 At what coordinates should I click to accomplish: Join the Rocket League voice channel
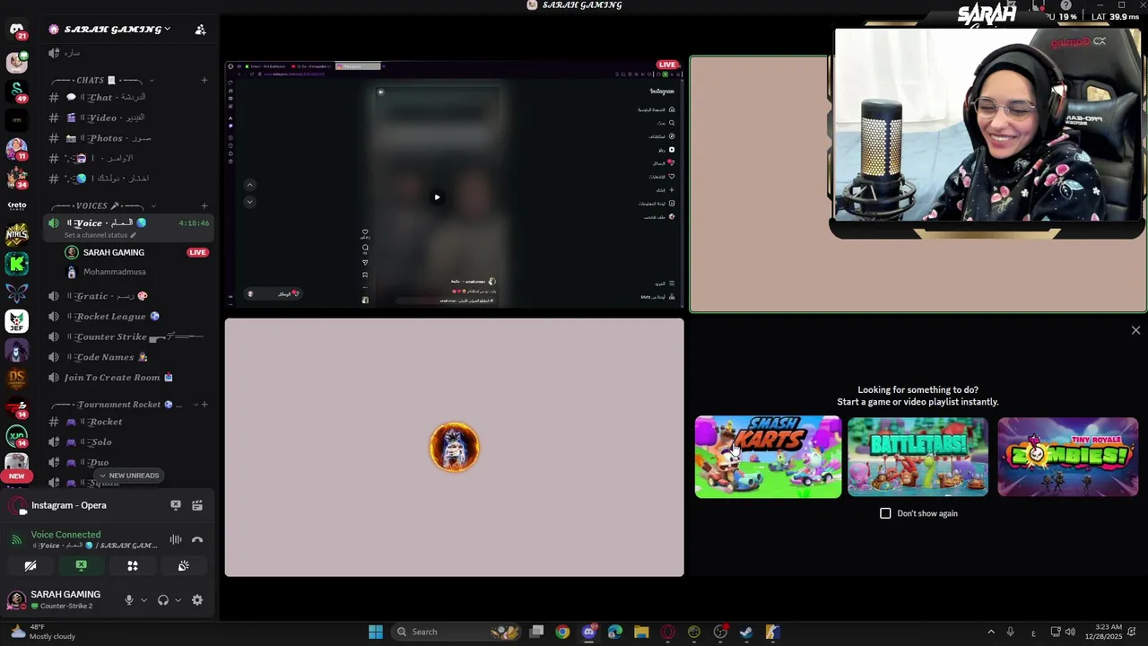pyautogui.click(x=128, y=317)
